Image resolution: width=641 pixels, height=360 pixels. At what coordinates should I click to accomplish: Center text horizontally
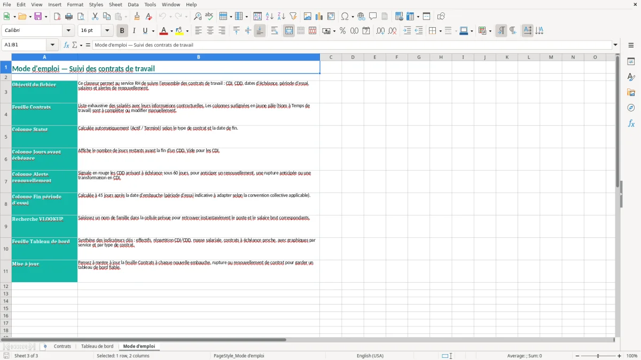[210, 31]
